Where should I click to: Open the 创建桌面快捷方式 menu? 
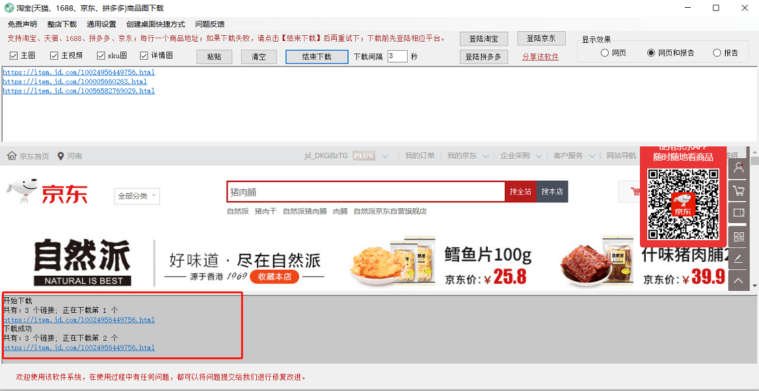pyautogui.click(x=155, y=24)
